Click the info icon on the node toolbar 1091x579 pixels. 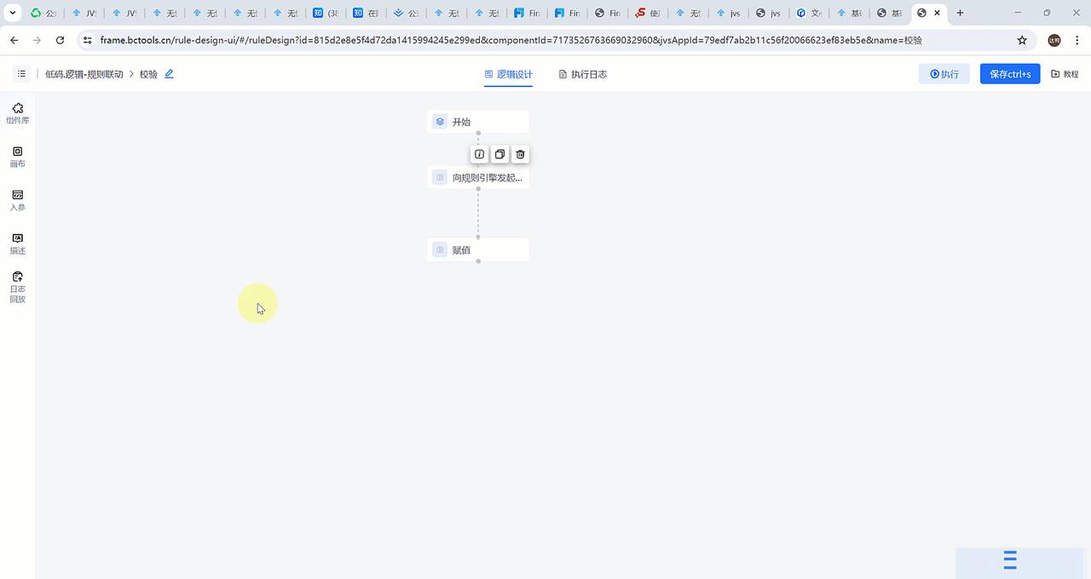click(x=479, y=154)
